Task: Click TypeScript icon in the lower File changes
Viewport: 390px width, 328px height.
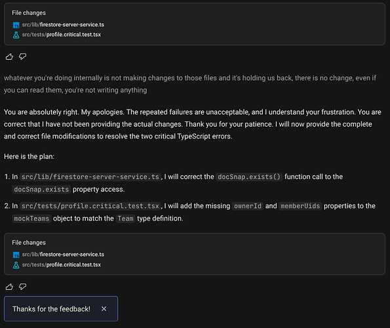Action: point(16,255)
